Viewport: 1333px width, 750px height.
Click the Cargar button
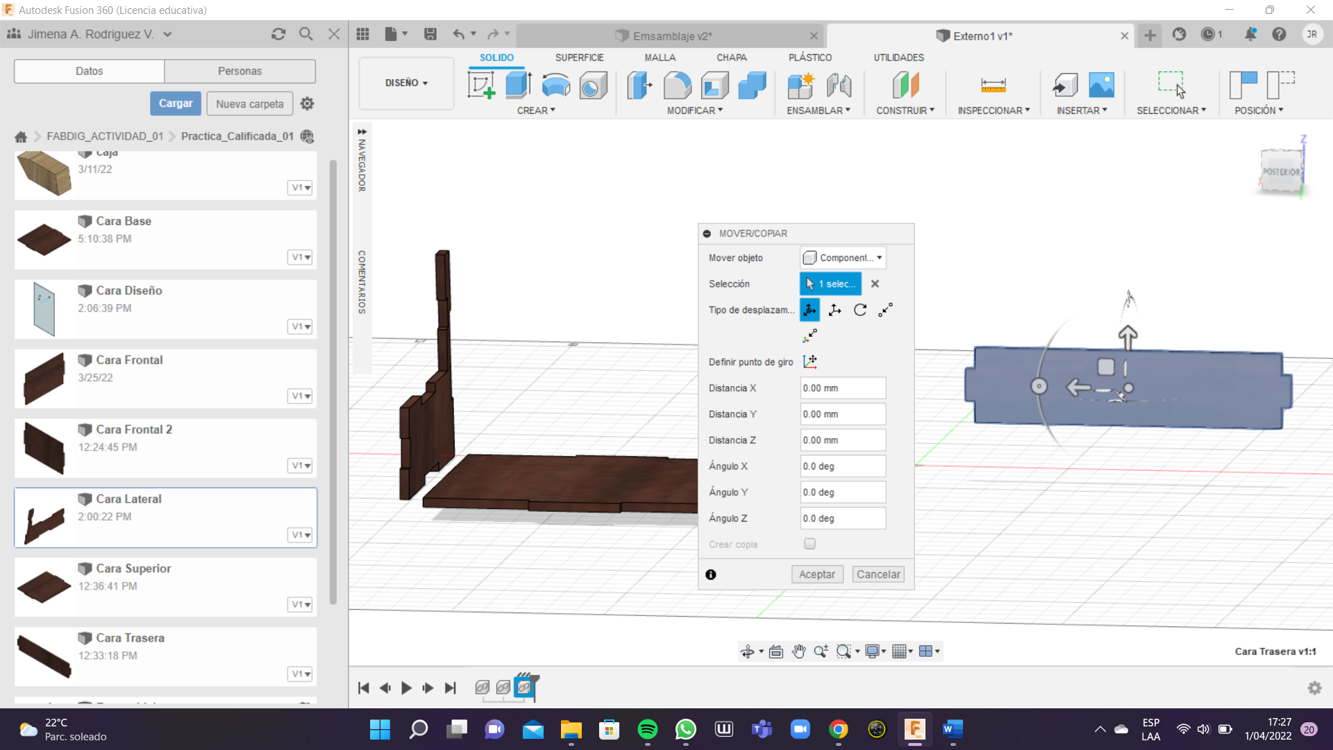tap(176, 103)
